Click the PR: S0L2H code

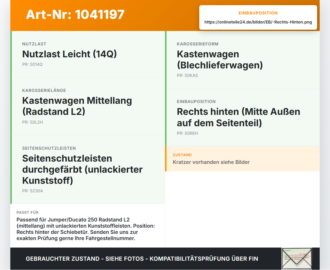pos(33,122)
